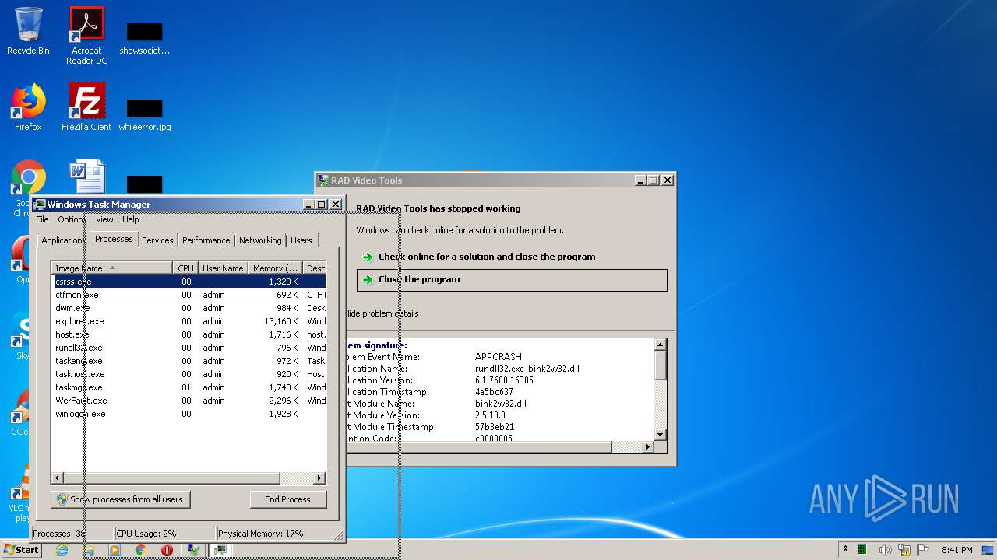Select the dwm.exe process row

(x=188, y=308)
